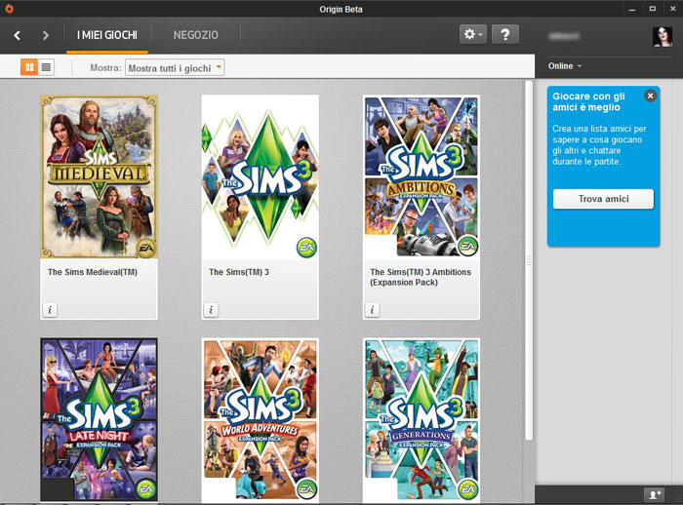Image resolution: width=683 pixels, height=505 pixels.
Task: Show info icon for The Sims(TM) 3
Action: click(211, 310)
